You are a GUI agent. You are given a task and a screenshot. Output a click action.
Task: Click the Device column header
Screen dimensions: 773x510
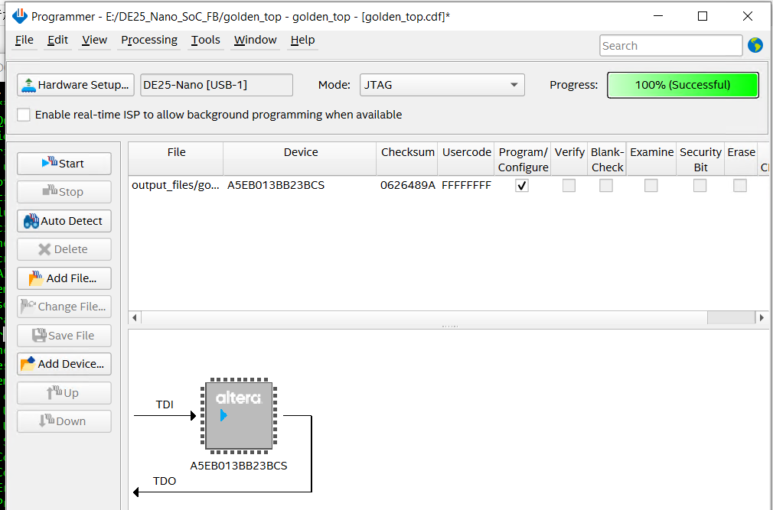[x=300, y=159]
